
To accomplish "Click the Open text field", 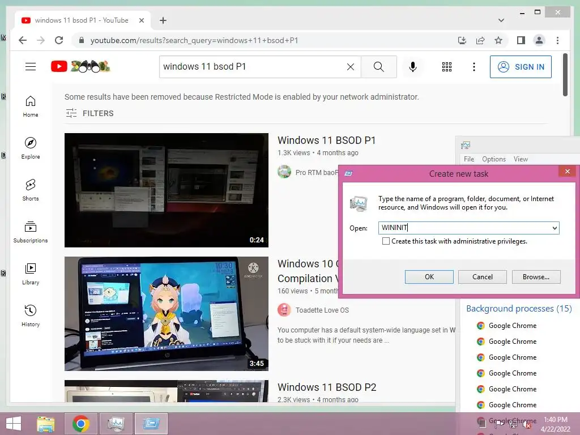I will click(468, 228).
